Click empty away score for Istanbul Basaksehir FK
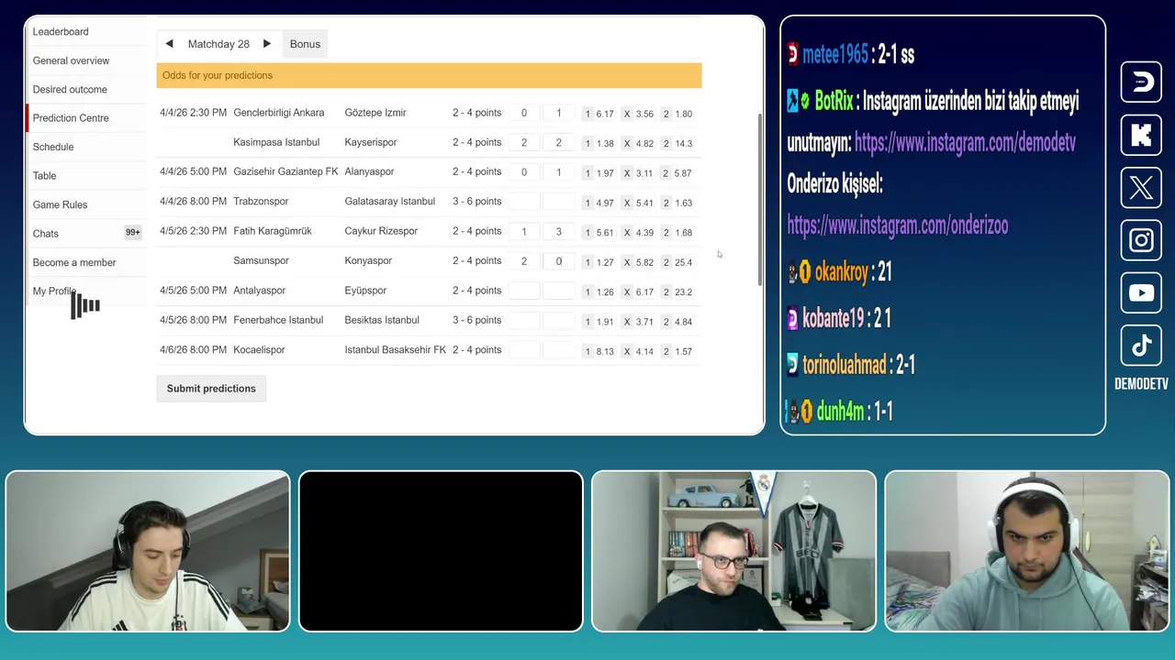Screen dimensions: 1175x660 click(x=558, y=350)
